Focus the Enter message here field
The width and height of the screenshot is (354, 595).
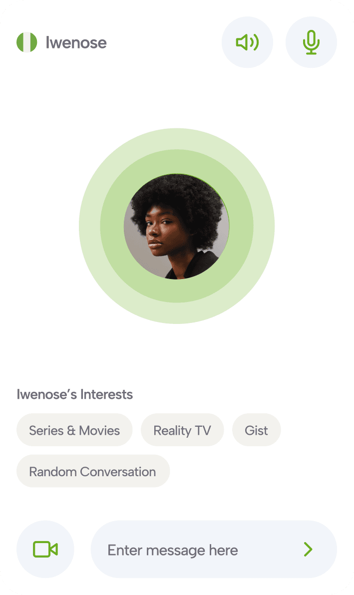214,549
